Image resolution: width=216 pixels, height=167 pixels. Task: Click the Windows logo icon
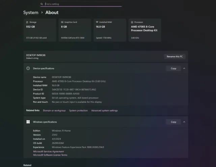click(x=28, y=122)
